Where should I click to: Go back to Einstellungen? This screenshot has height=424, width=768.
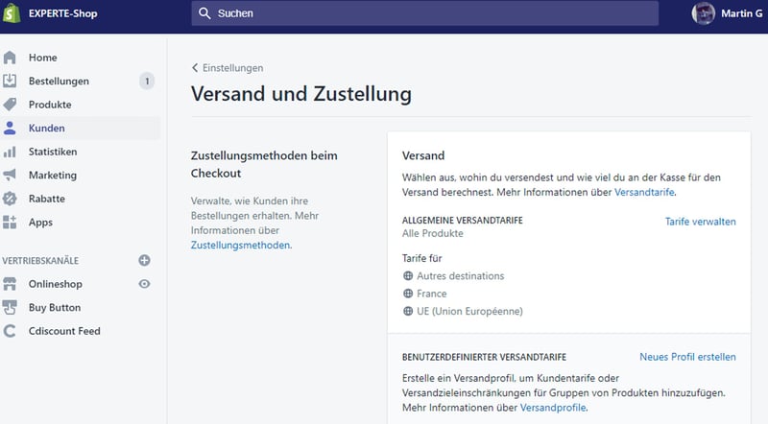tap(228, 68)
